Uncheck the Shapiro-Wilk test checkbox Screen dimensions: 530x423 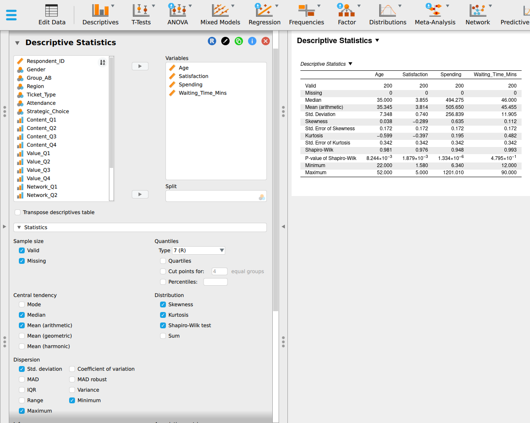pyautogui.click(x=163, y=325)
